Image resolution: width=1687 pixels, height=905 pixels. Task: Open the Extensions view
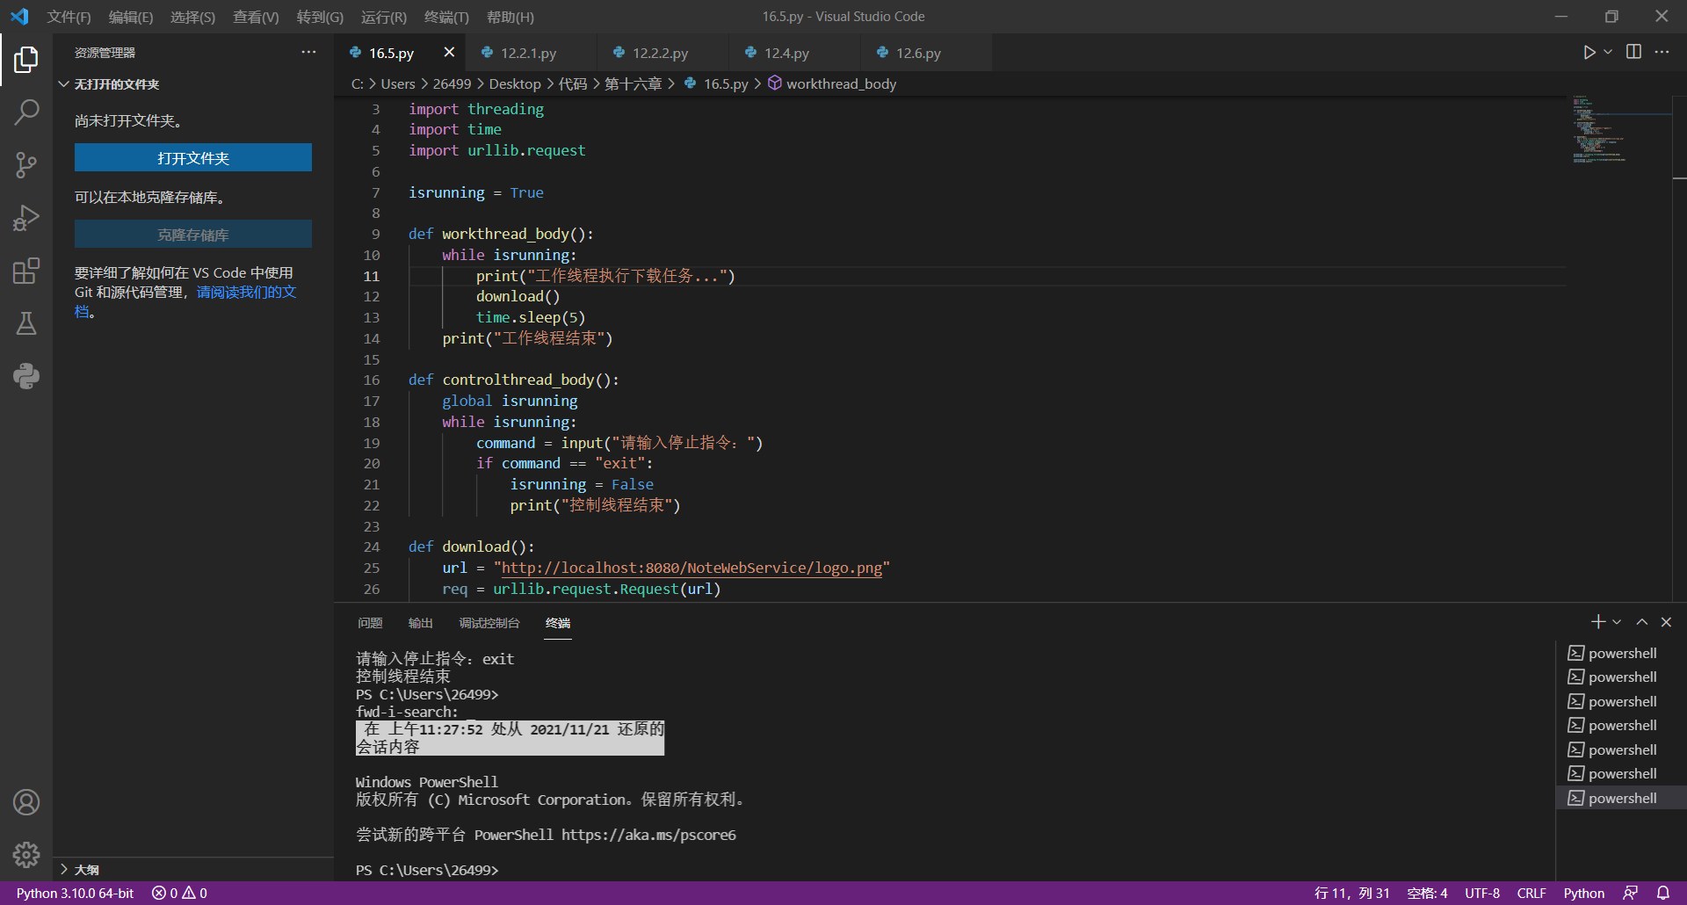pos(26,271)
